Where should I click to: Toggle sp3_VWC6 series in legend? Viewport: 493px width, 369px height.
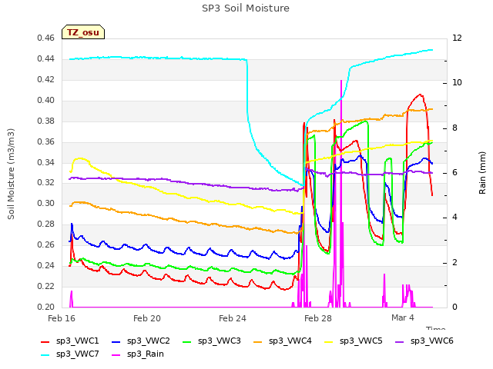(x=424, y=341)
